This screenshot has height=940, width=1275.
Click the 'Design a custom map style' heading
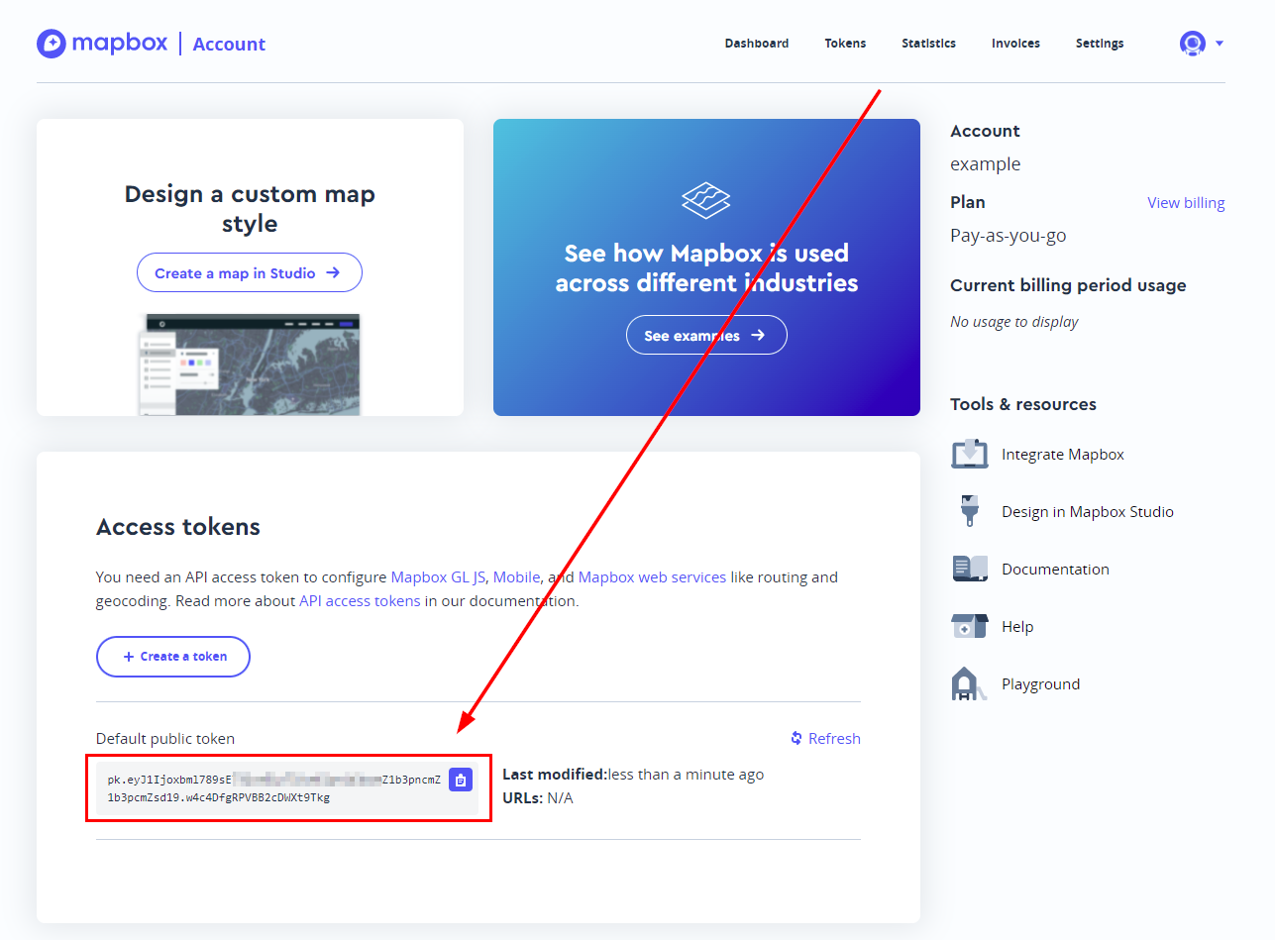[250, 208]
